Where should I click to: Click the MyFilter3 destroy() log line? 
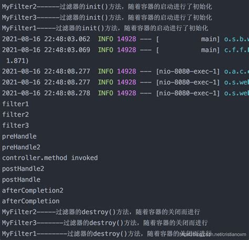[105, 223]
